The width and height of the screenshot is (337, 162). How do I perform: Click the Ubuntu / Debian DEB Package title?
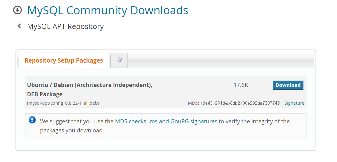coord(90,90)
